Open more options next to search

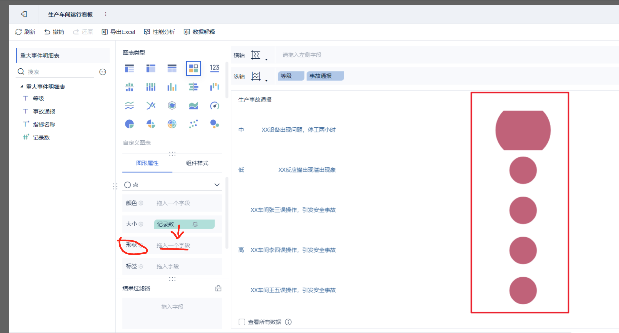point(103,72)
